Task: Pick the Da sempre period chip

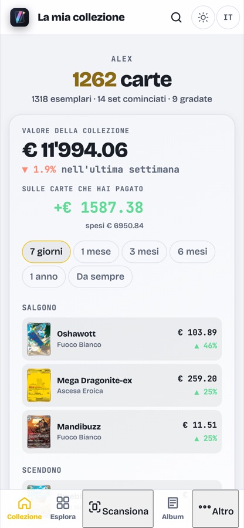Action: pyautogui.click(x=100, y=277)
